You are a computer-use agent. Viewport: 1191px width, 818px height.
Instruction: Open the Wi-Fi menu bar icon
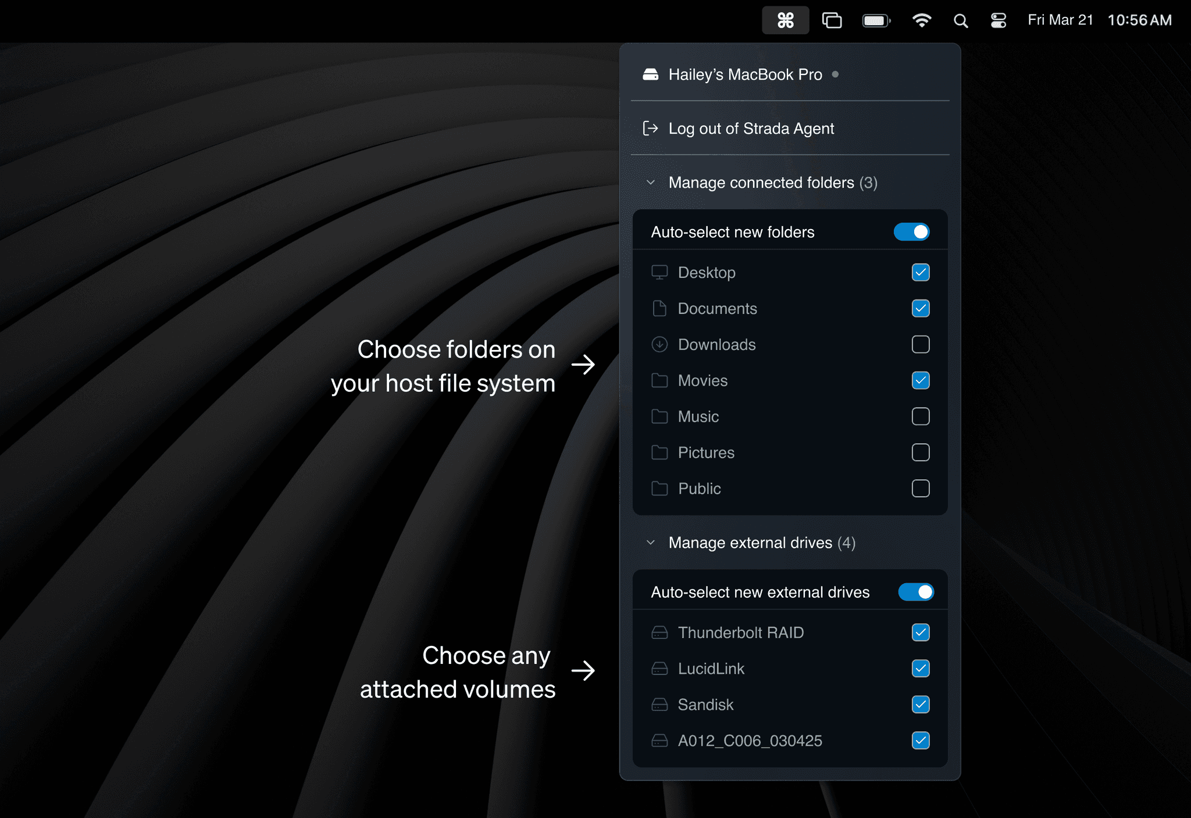click(x=922, y=20)
